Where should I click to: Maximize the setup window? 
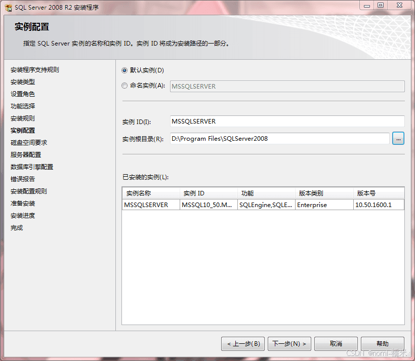click(380, 5)
